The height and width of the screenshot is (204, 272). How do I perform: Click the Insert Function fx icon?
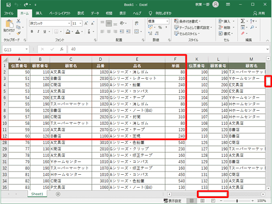(x=61, y=49)
